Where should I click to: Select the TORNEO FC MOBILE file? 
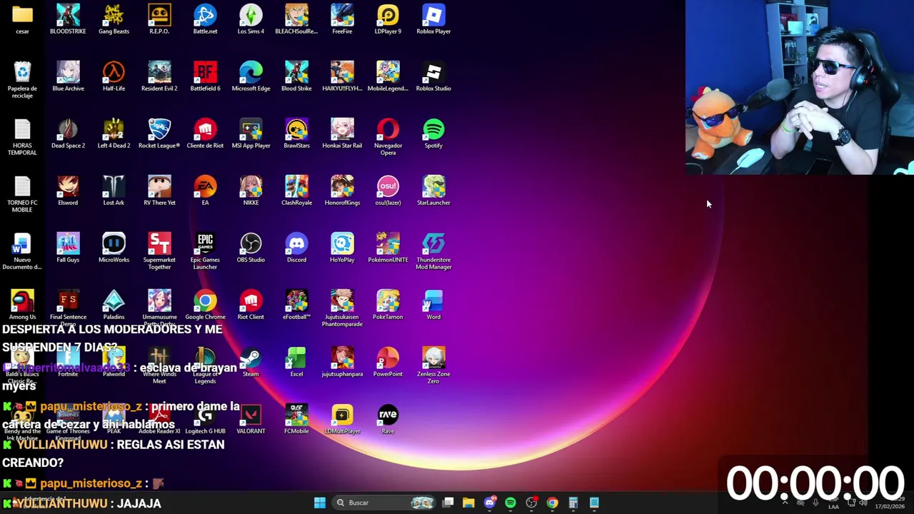(x=22, y=194)
